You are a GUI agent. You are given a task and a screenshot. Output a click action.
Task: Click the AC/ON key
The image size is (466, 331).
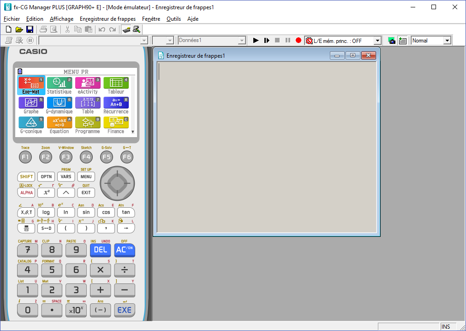tap(125, 250)
